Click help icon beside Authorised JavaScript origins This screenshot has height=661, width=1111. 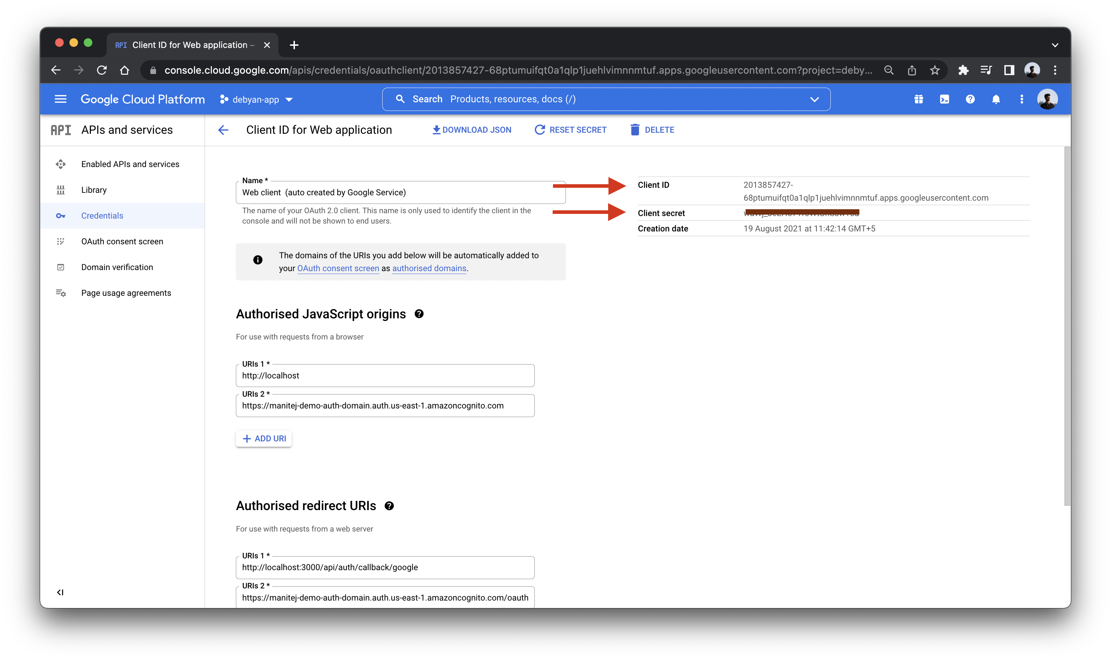(419, 314)
